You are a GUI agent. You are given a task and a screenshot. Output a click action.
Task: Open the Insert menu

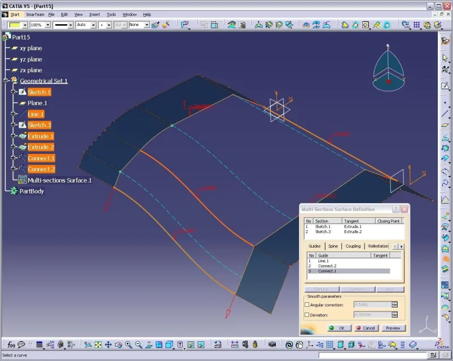tap(94, 14)
